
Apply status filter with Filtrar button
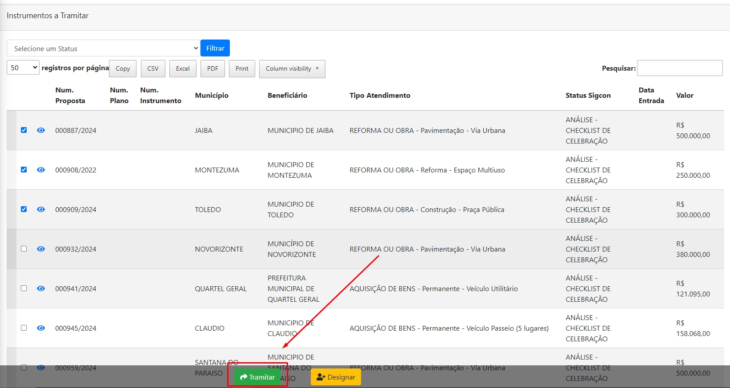[215, 48]
